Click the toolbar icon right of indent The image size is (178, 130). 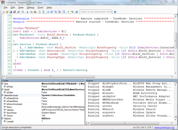click(x=43, y=12)
